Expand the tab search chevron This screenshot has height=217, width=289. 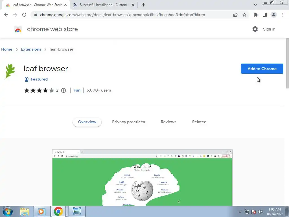pyautogui.click(x=255, y=5)
